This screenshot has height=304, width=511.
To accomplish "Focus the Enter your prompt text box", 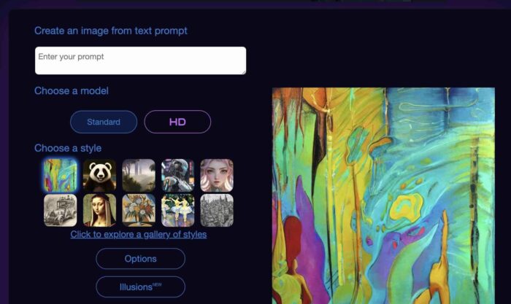I will 140,61.
